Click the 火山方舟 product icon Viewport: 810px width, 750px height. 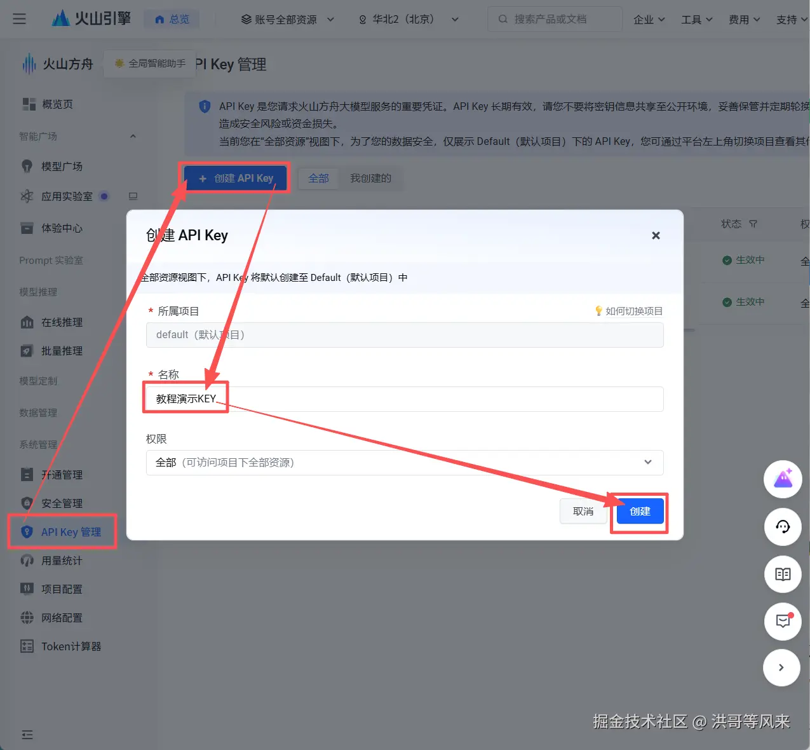click(x=29, y=64)
